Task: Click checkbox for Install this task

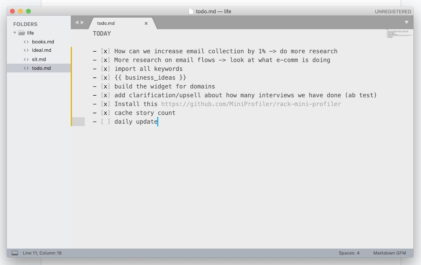Action: pyautogui.click(x=105, y=104)
